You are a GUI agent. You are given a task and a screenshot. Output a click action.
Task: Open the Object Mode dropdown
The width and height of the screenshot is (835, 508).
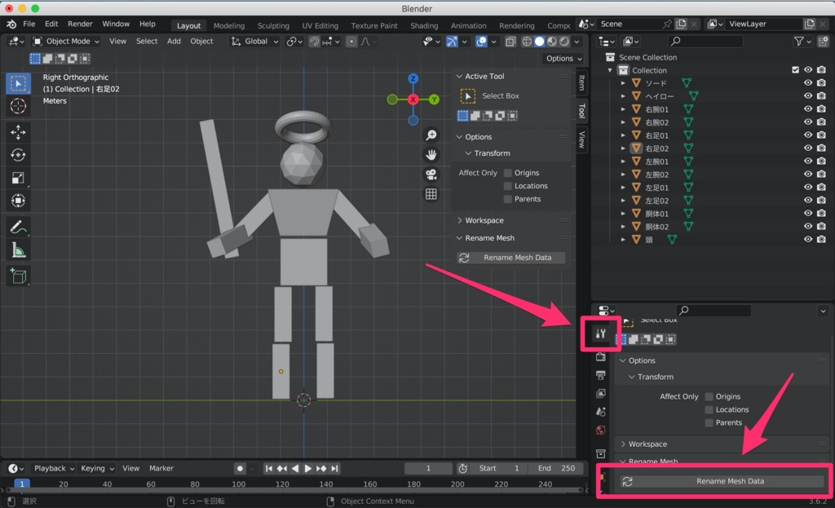pyautogui.click(x=66, y=41)
